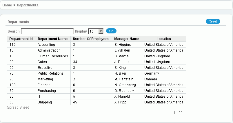The height and width of the screenshot is (123, 233).
Task: Sort by Location column header
Action: coord(163,39)
